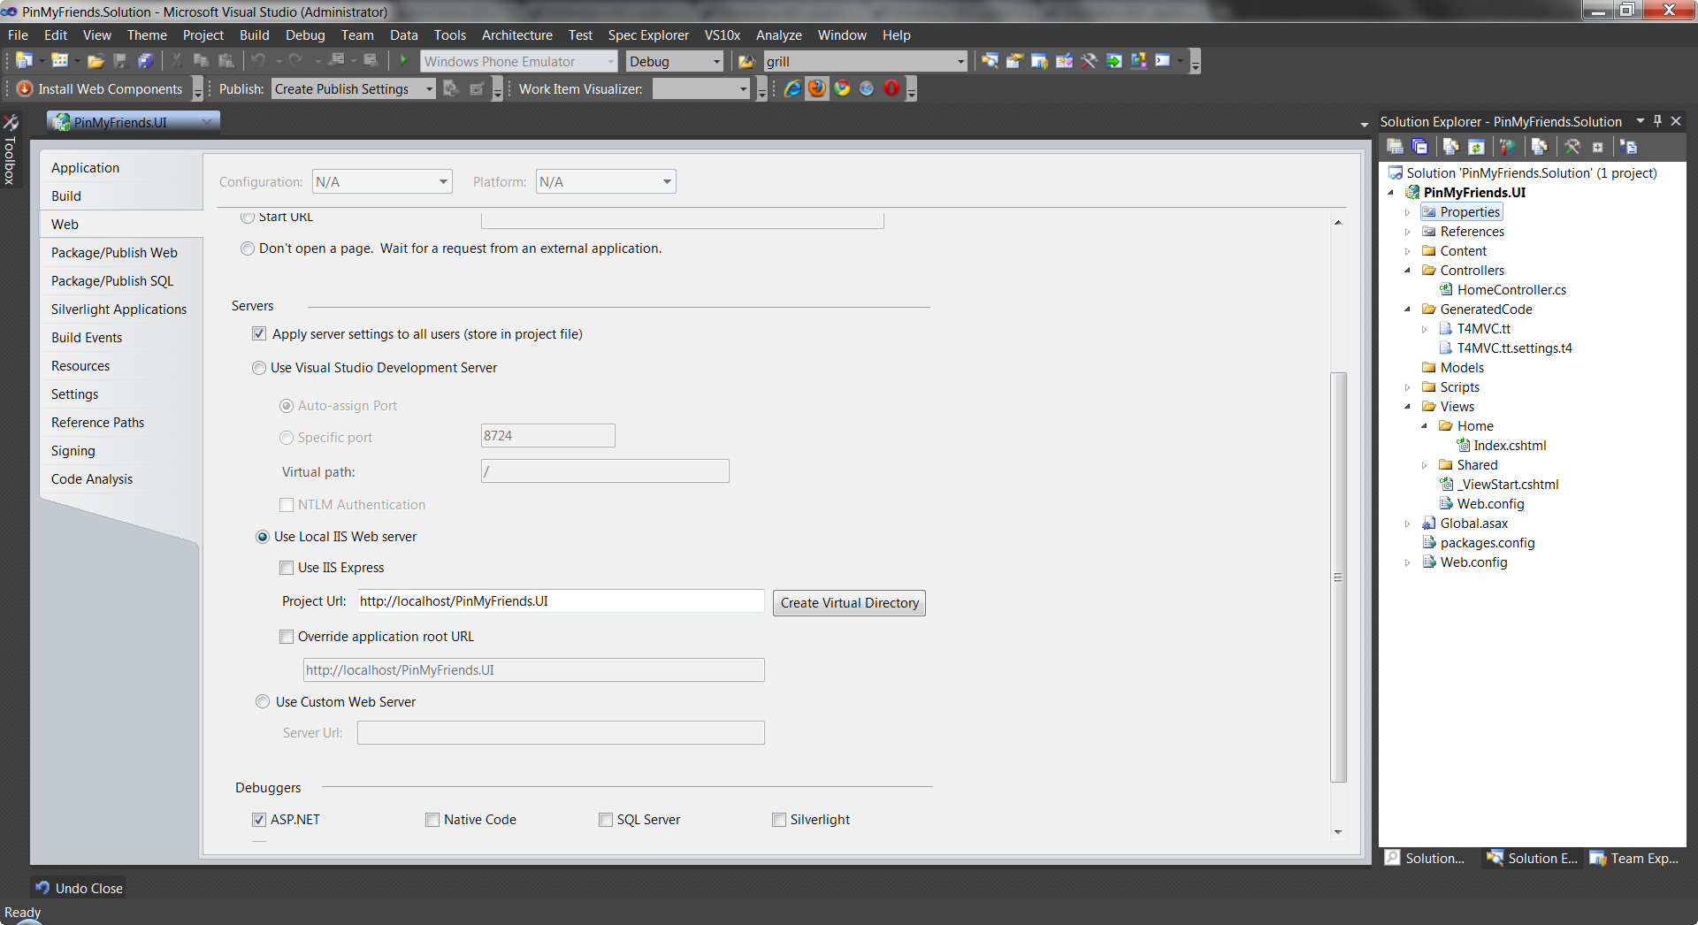Open the Spec Explorer menu

(x=648, y=35)
